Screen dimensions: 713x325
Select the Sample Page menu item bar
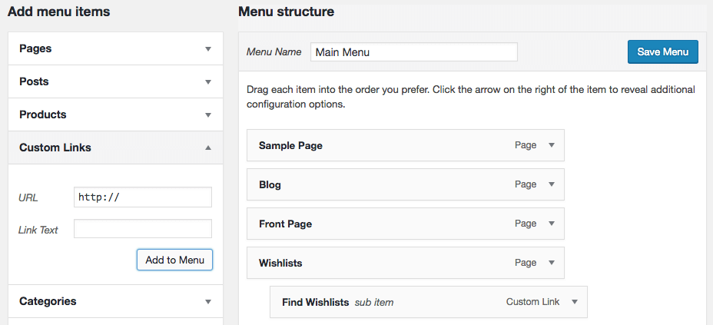point(384,145)
